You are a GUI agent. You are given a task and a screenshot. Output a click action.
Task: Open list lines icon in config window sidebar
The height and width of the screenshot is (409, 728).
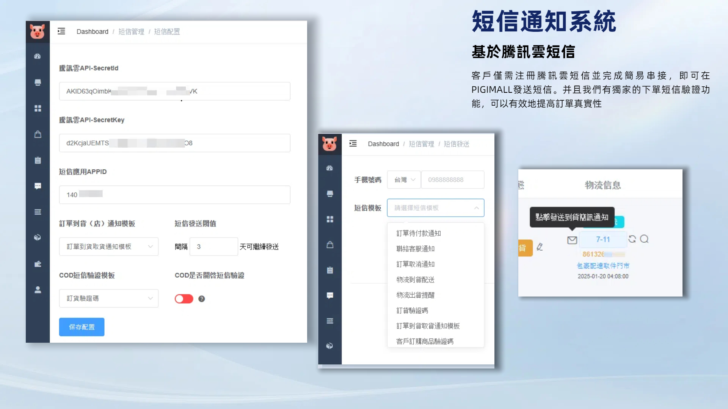[x=38, y=212]
